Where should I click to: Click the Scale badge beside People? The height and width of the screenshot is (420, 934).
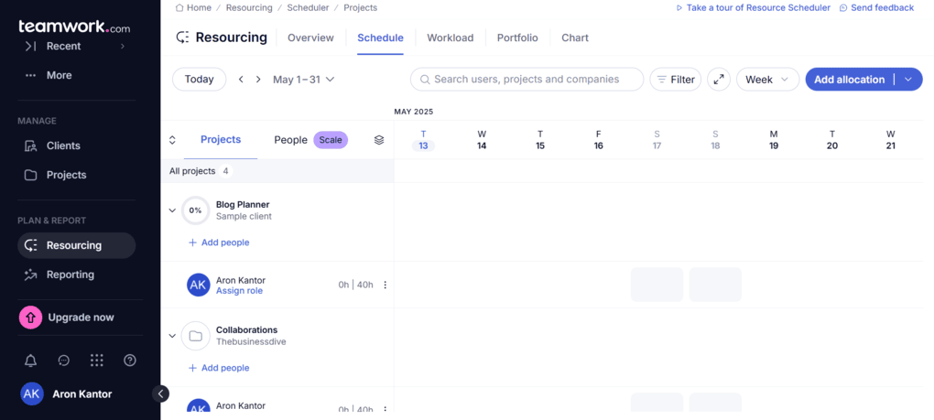coord(331,140)
